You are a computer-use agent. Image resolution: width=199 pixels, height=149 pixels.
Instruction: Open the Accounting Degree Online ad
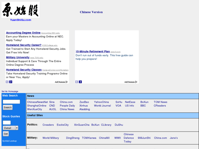23,33
